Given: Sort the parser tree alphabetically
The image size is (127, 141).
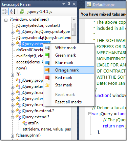Looking at the screenshot, I should tap(13, 12).
